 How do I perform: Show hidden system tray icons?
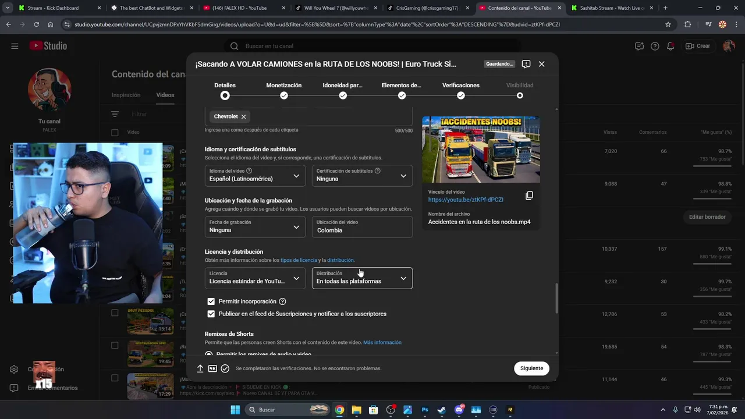(x=663, y=410)
